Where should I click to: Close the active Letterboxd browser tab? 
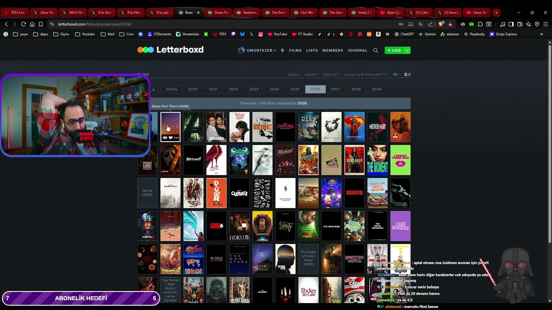pyautogui.click(x=198, y=12)
